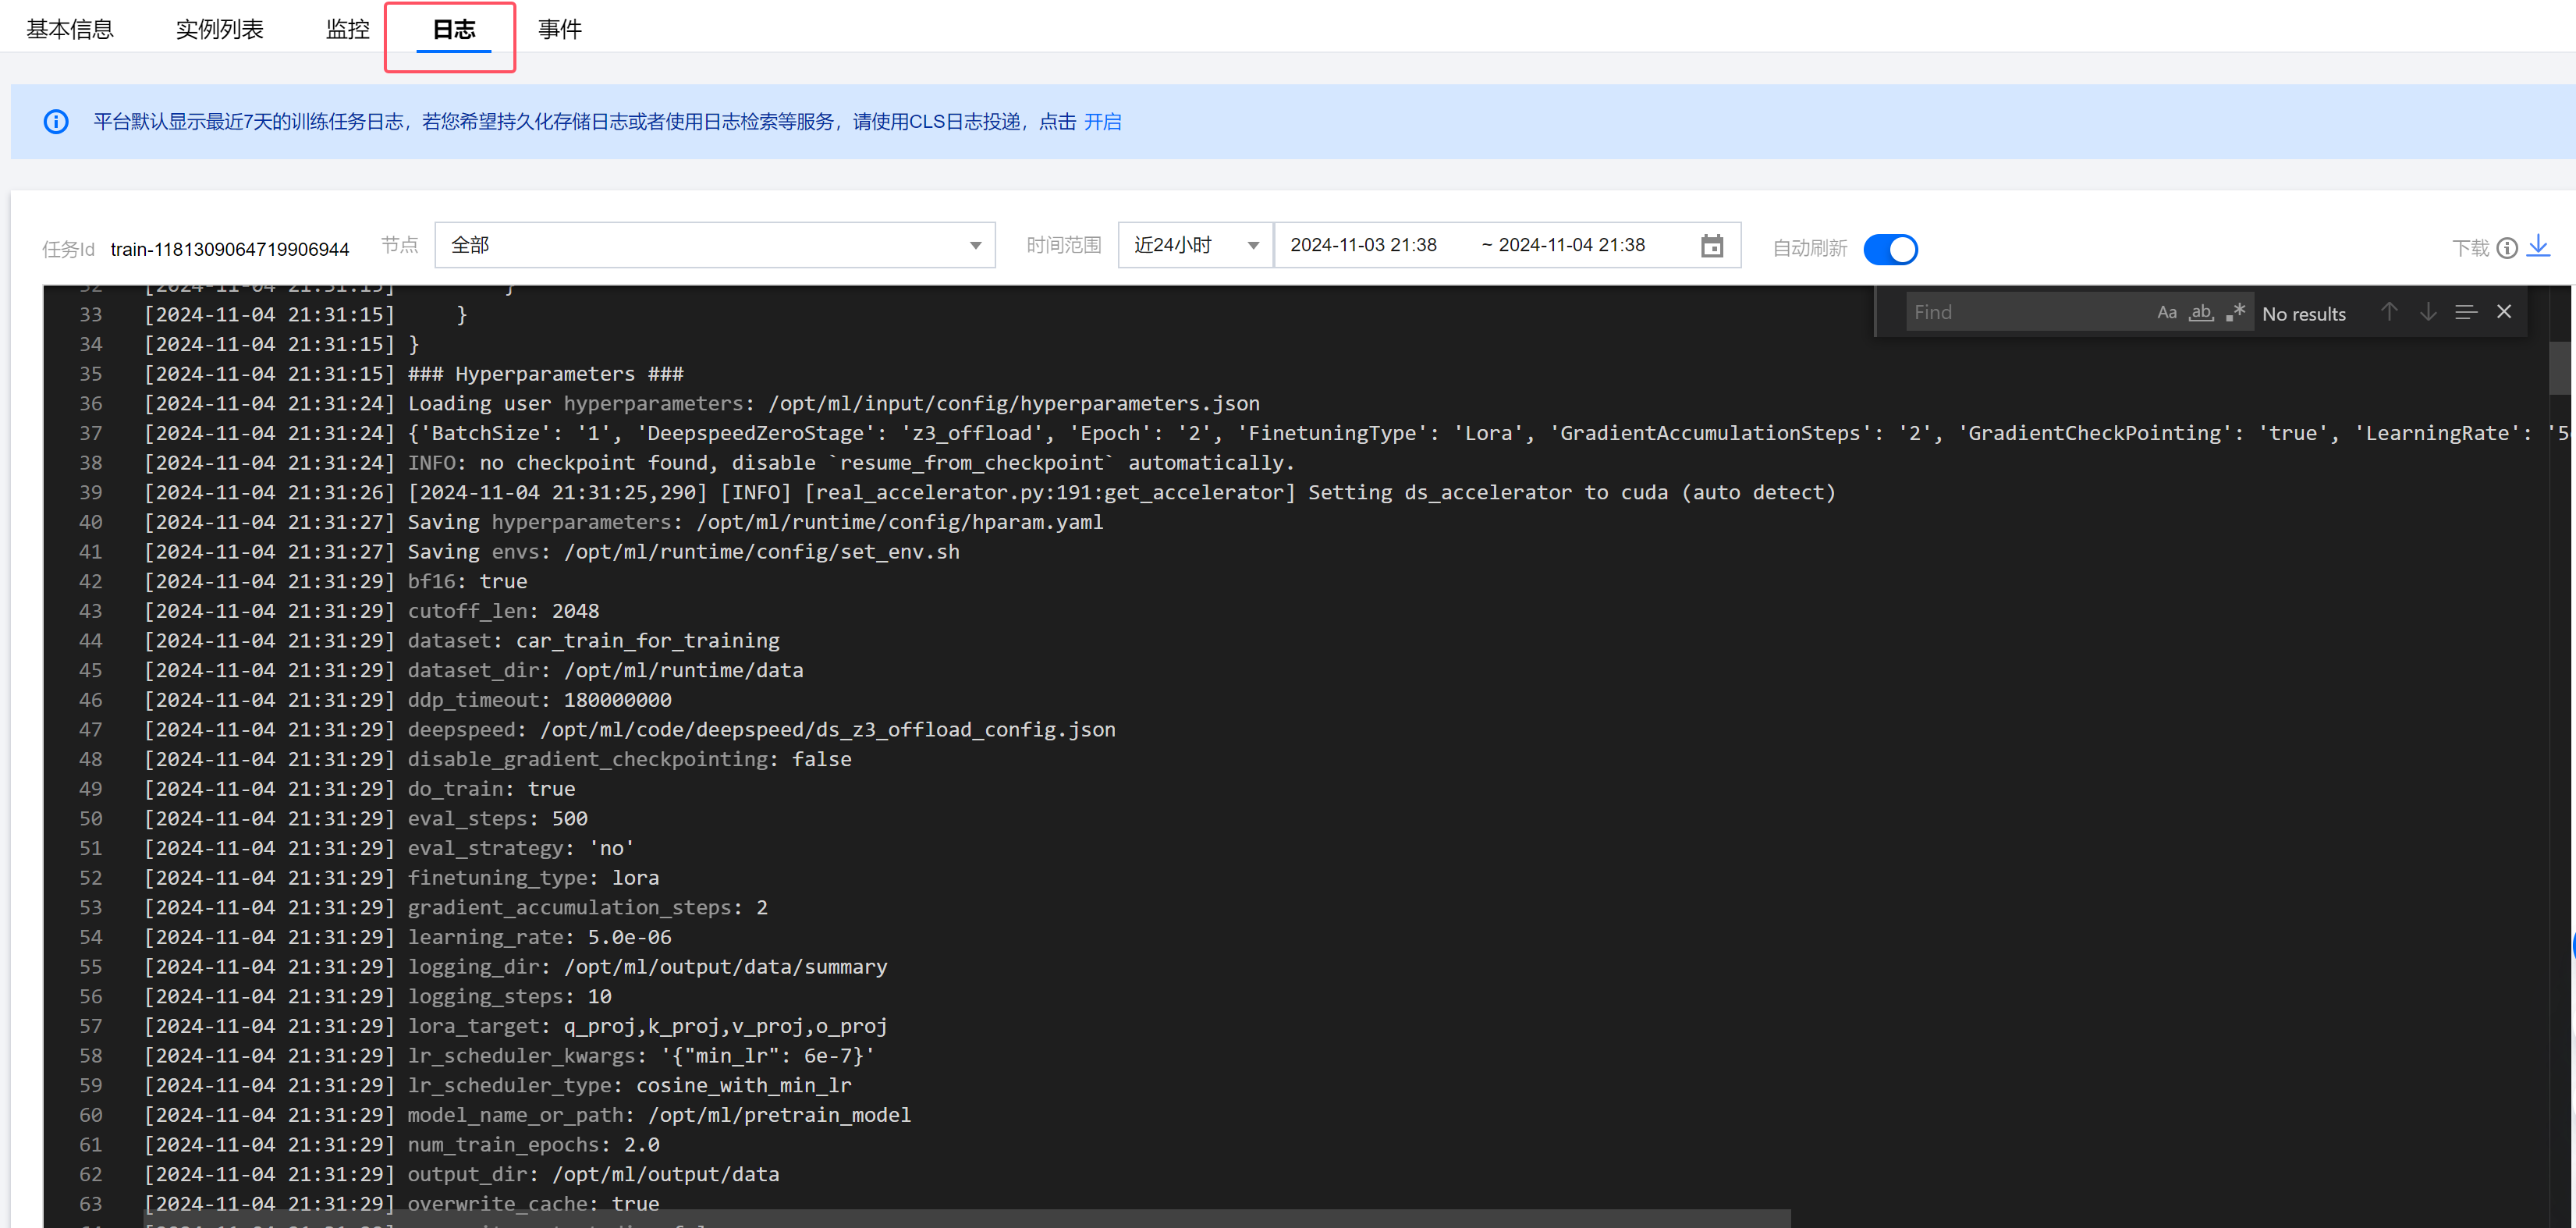The width and height of the screenshot is (2576, 1228).
Task: Go to previous match arrow
Action: (2389, 312)
